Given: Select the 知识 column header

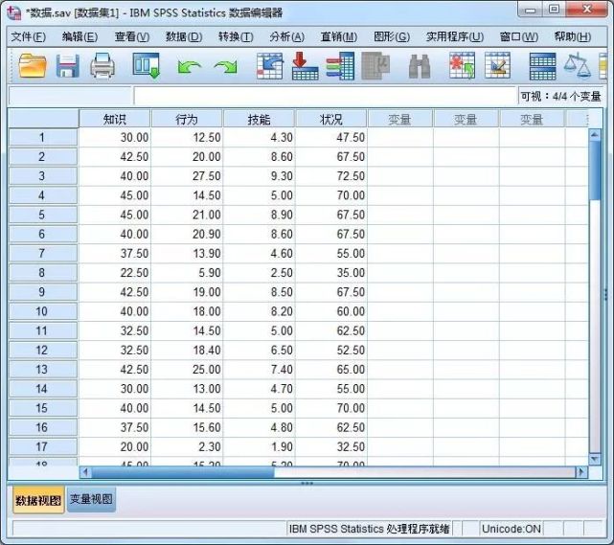Looking at the screenshot, I should pyautogui.click(x=115, y=119).
